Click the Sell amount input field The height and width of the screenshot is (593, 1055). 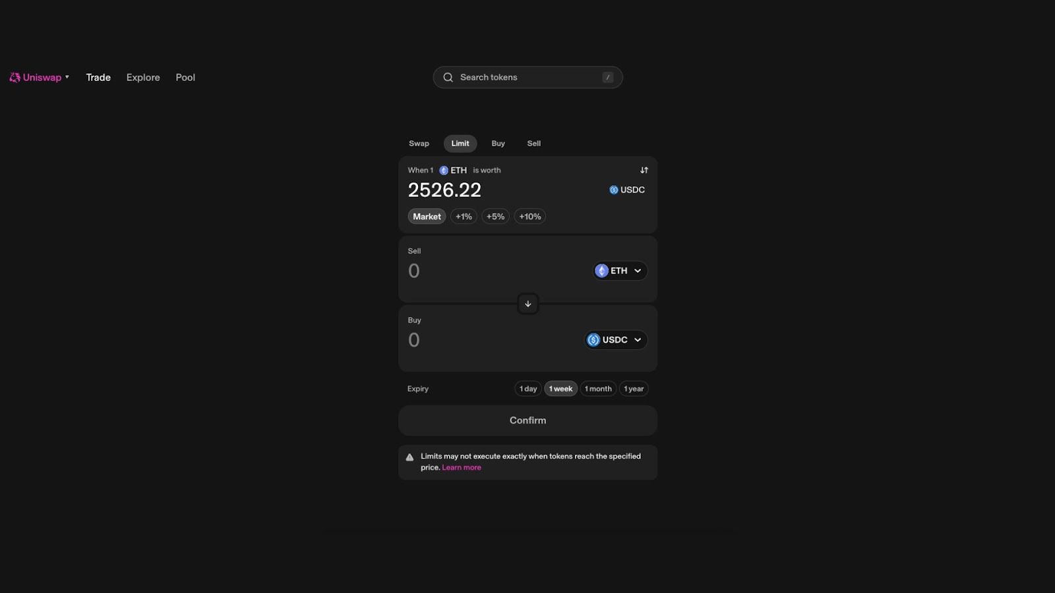pyautogui.click(x=495, y=271)
